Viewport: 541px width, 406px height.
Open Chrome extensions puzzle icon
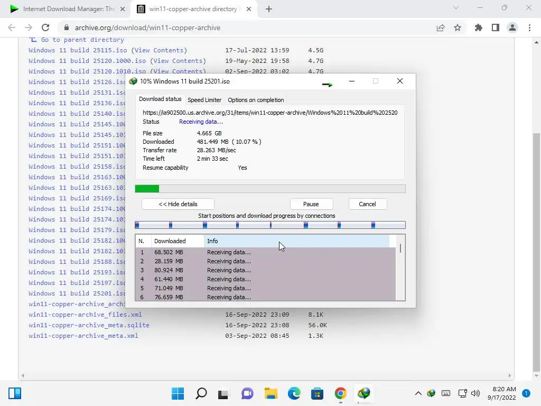(479, 27)
